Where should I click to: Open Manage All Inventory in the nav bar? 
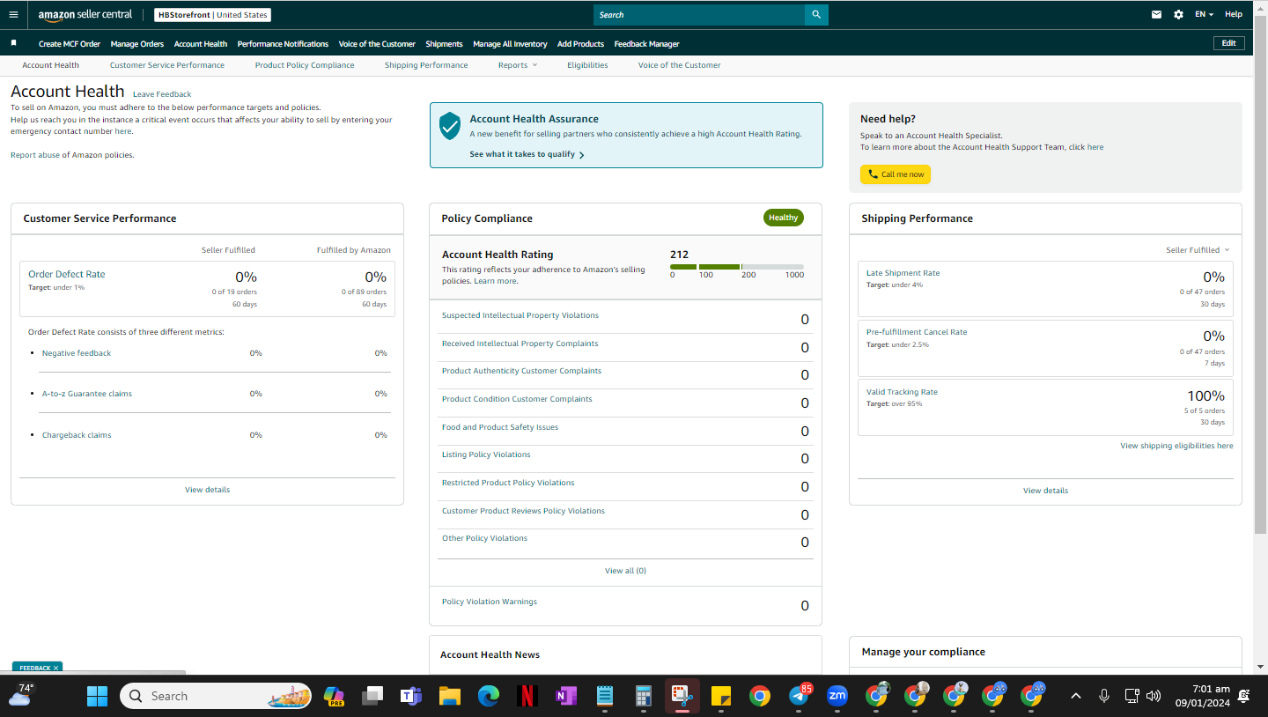coord(510,44)
